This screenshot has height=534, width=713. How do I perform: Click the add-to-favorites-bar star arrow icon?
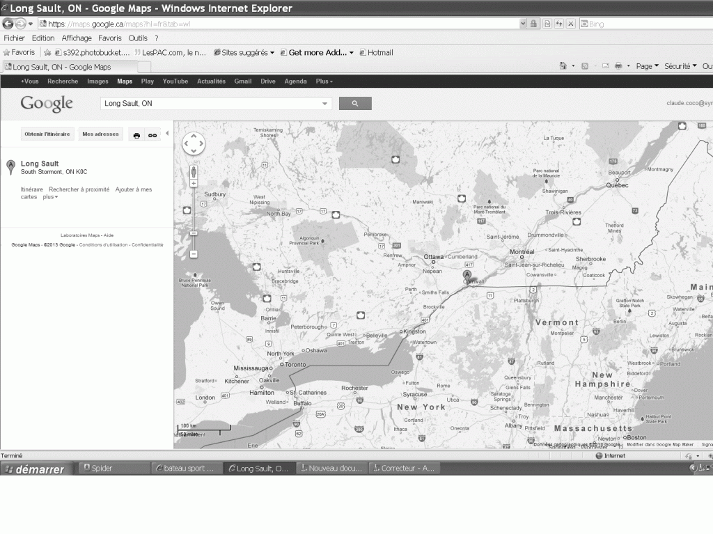pyautogui.click(x=47, y=52)
